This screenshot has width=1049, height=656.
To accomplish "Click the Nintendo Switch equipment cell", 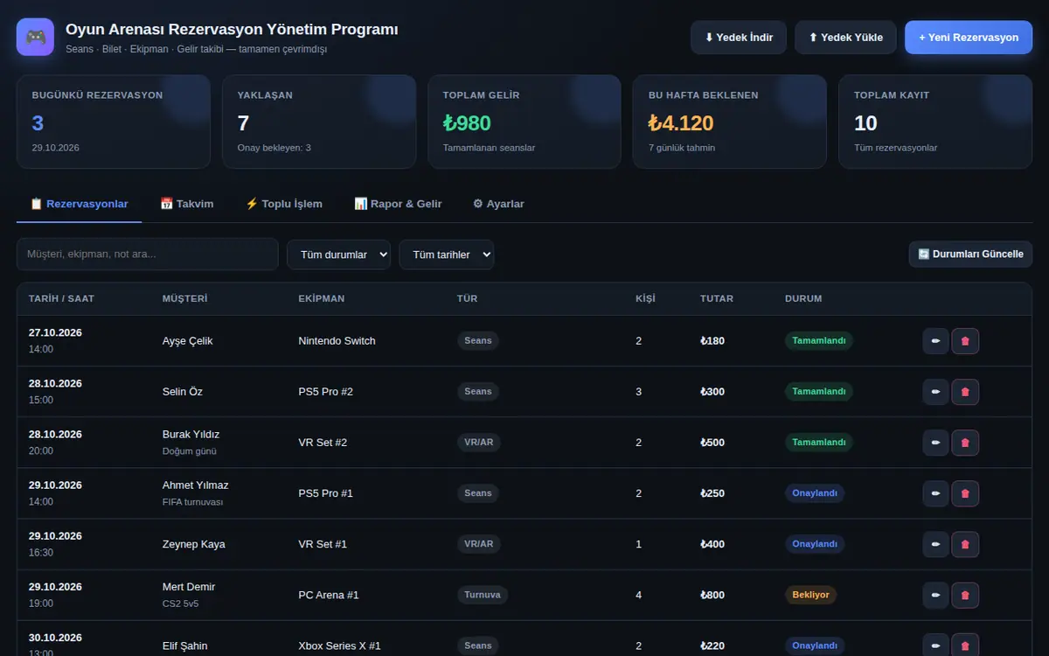I will pyautogui.click(x=337, y=341).
